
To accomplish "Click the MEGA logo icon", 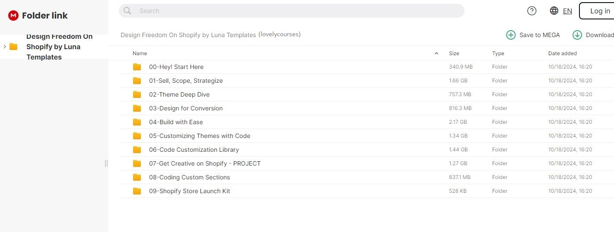I will (x=13, y=16).
